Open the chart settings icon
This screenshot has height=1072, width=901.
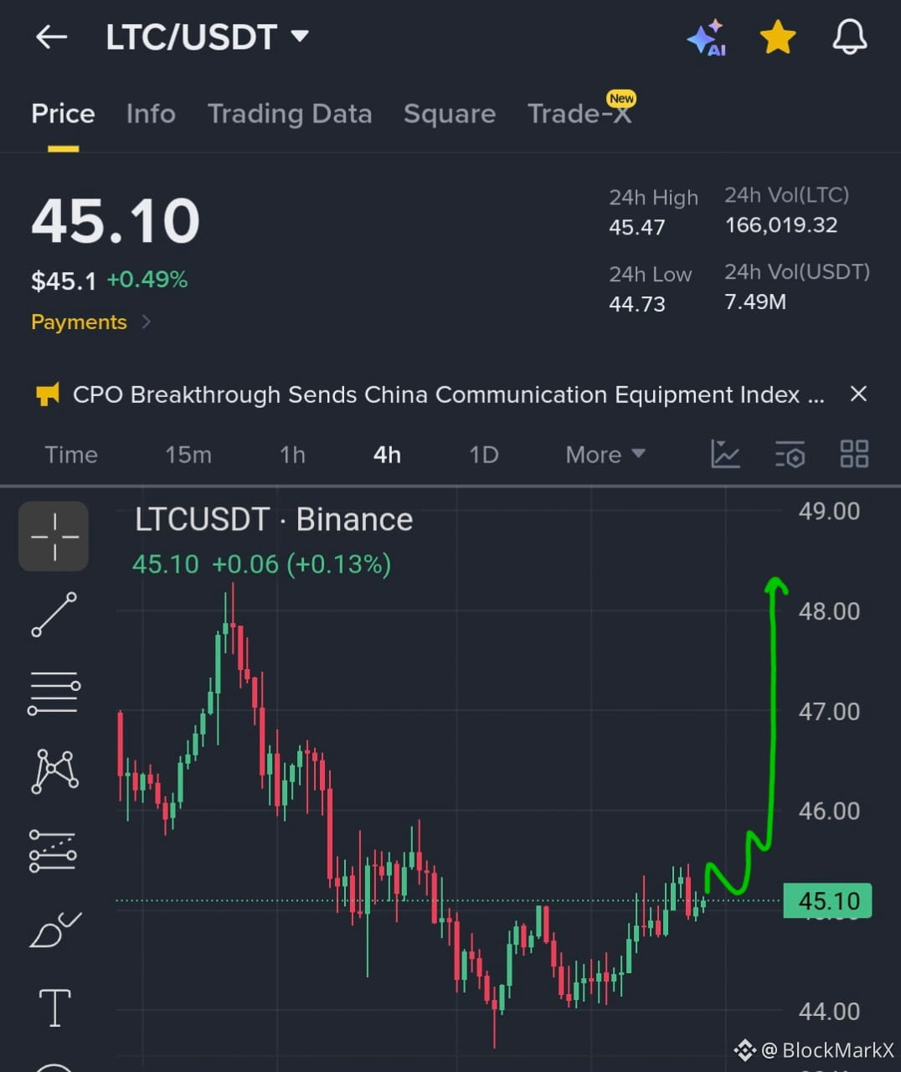pyautogui.click(x=790, y=454)
